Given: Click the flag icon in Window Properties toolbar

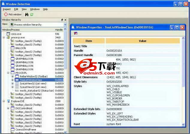Looking at the screenshot, I should point(76,33).
